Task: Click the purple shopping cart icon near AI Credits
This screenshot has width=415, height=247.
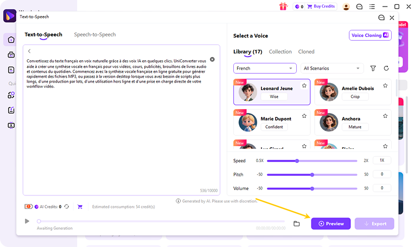Action: click(x=80, y=206)
